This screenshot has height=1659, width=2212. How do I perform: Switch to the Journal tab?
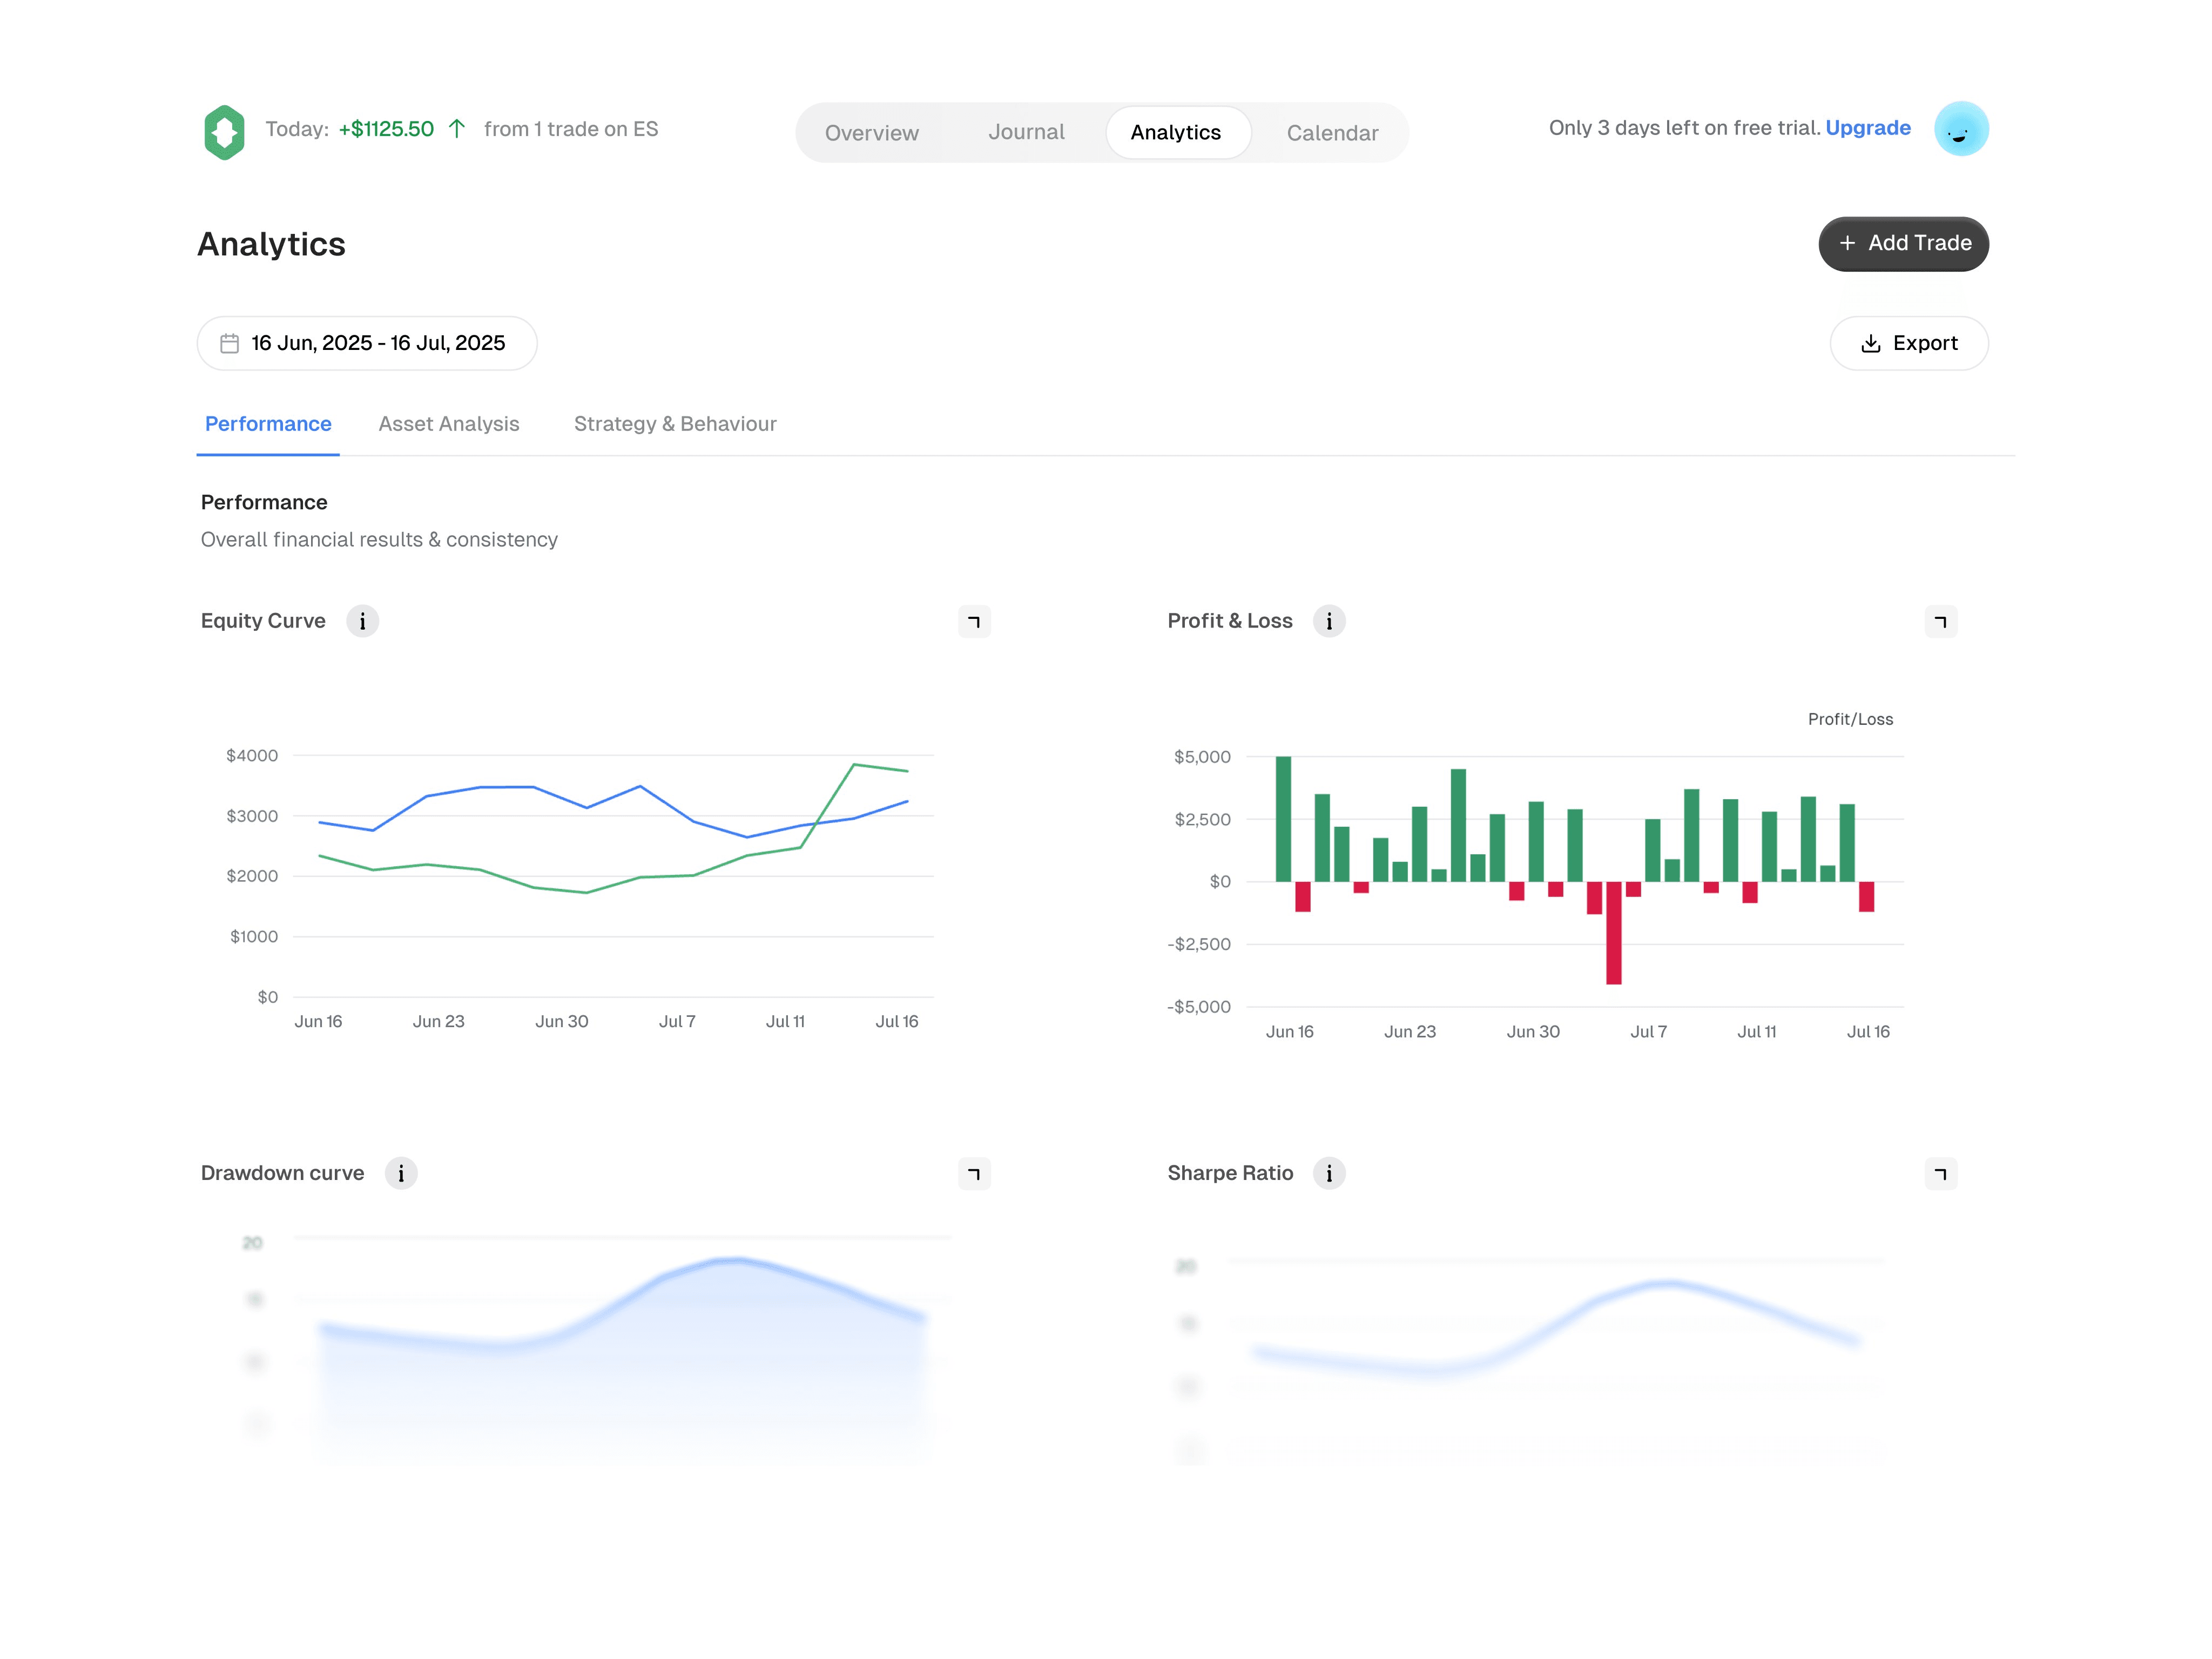pyautogui.click(x=1026, y=132)
